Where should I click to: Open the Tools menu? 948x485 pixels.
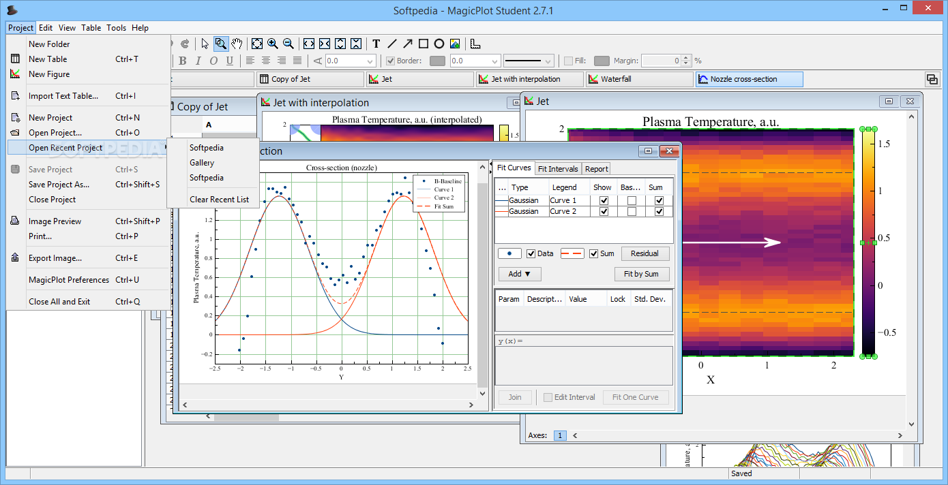point(116,28)
